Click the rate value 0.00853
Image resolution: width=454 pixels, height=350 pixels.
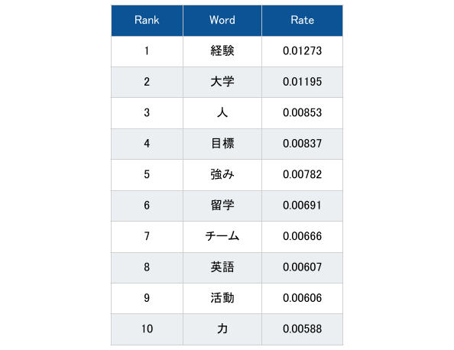click(x=302, y=113)
